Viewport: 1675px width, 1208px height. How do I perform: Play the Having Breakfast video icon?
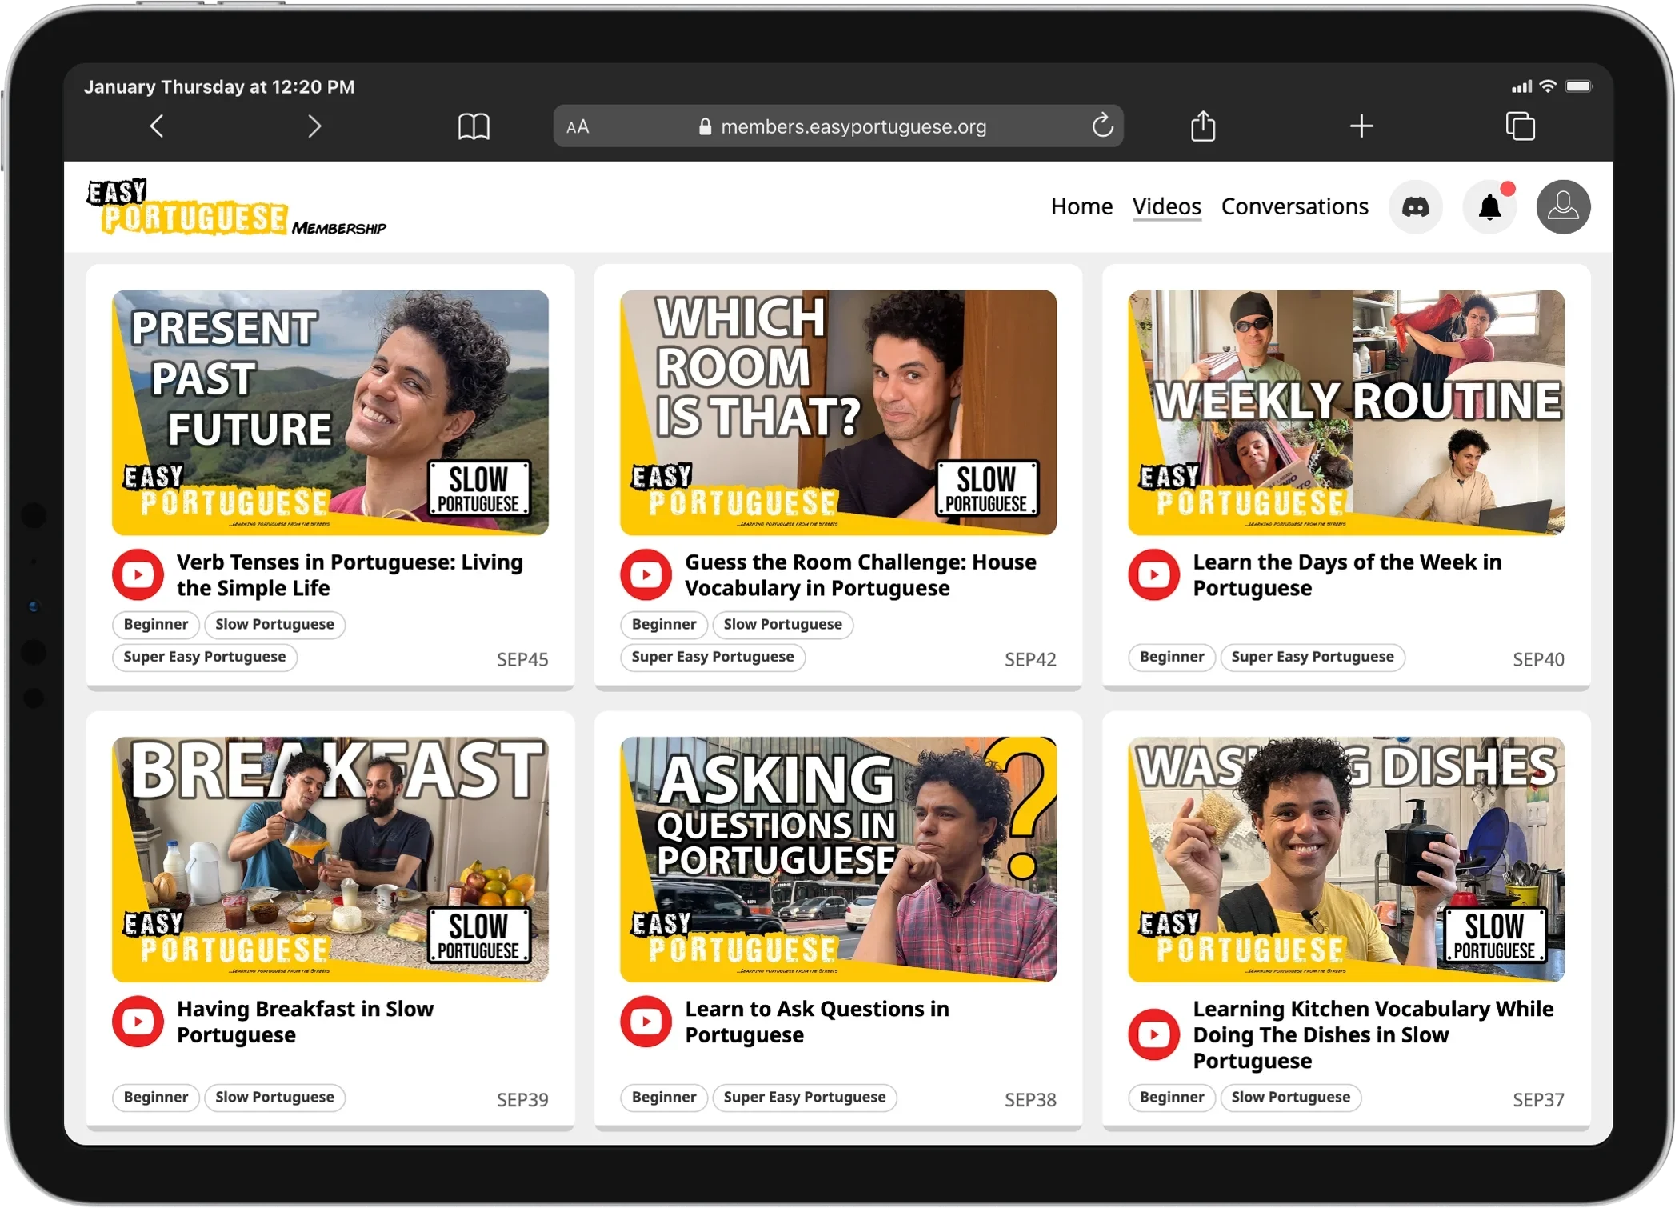[x=138, y=1021]
